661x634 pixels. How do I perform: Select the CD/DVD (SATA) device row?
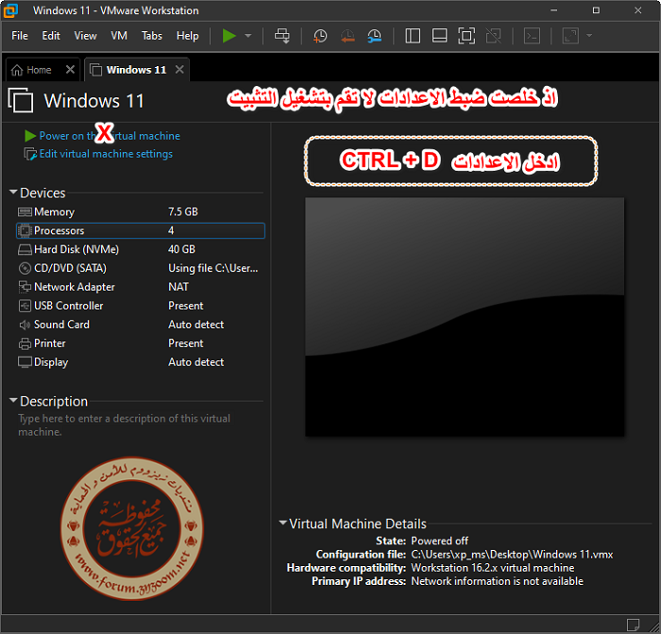coord(141,268)
